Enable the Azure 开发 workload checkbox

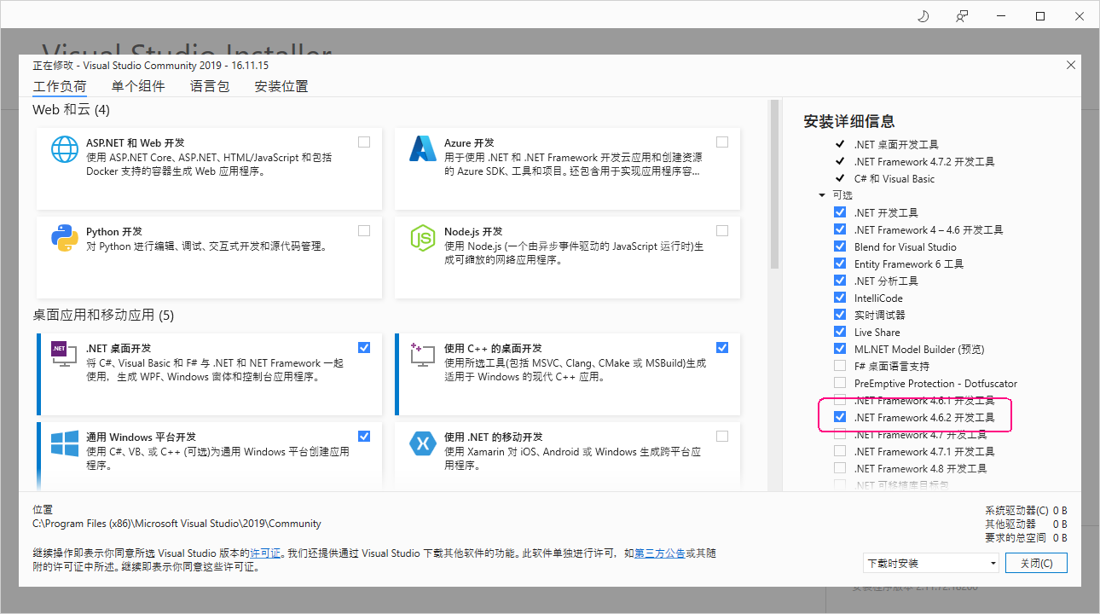click(722, 142)
